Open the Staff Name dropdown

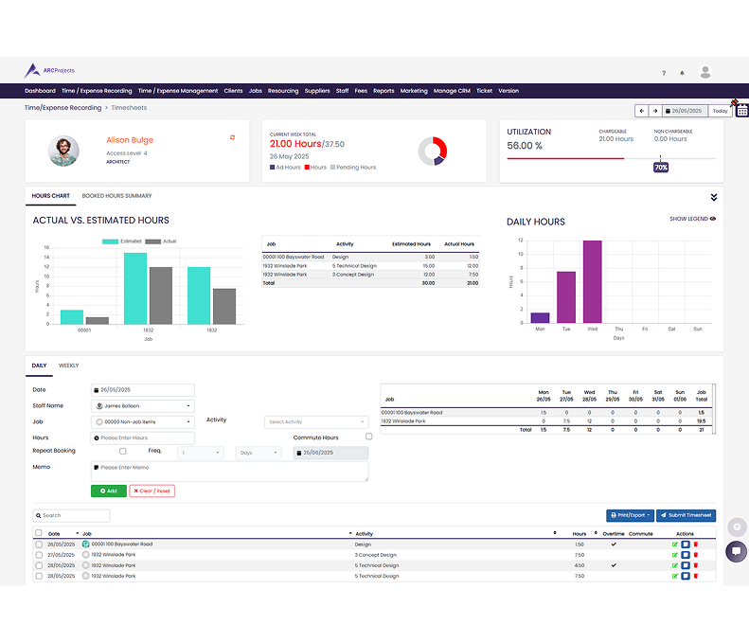(142, 406)
